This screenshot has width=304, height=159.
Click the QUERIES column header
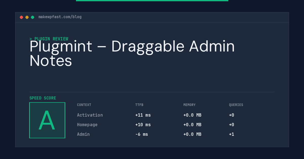(236, 105)
